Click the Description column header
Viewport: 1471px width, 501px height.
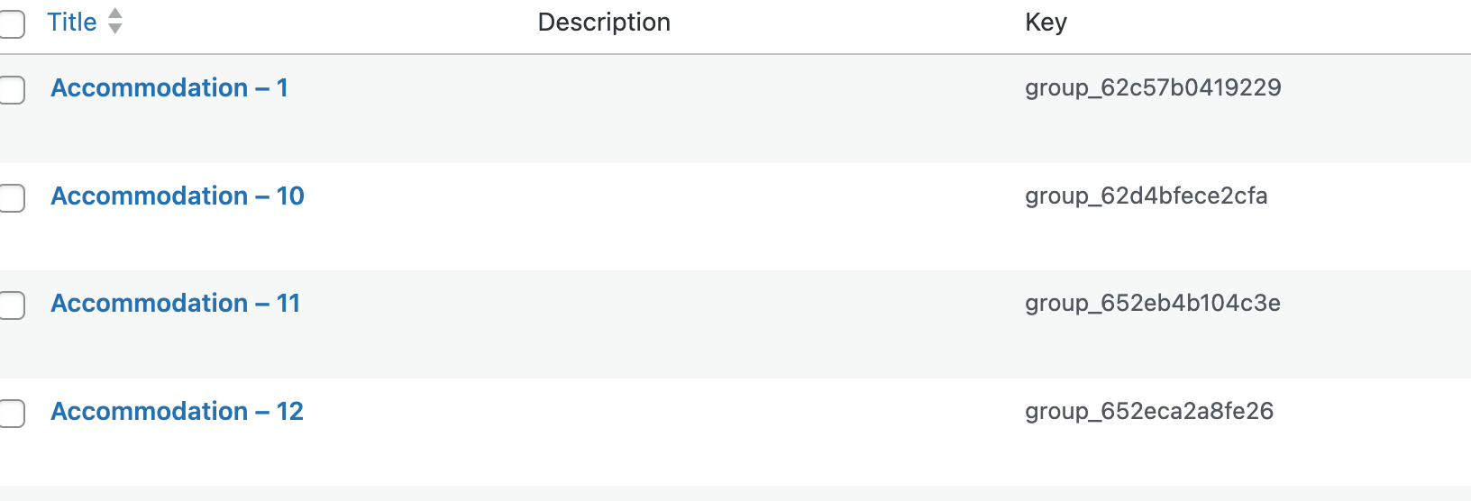(604, 22)
